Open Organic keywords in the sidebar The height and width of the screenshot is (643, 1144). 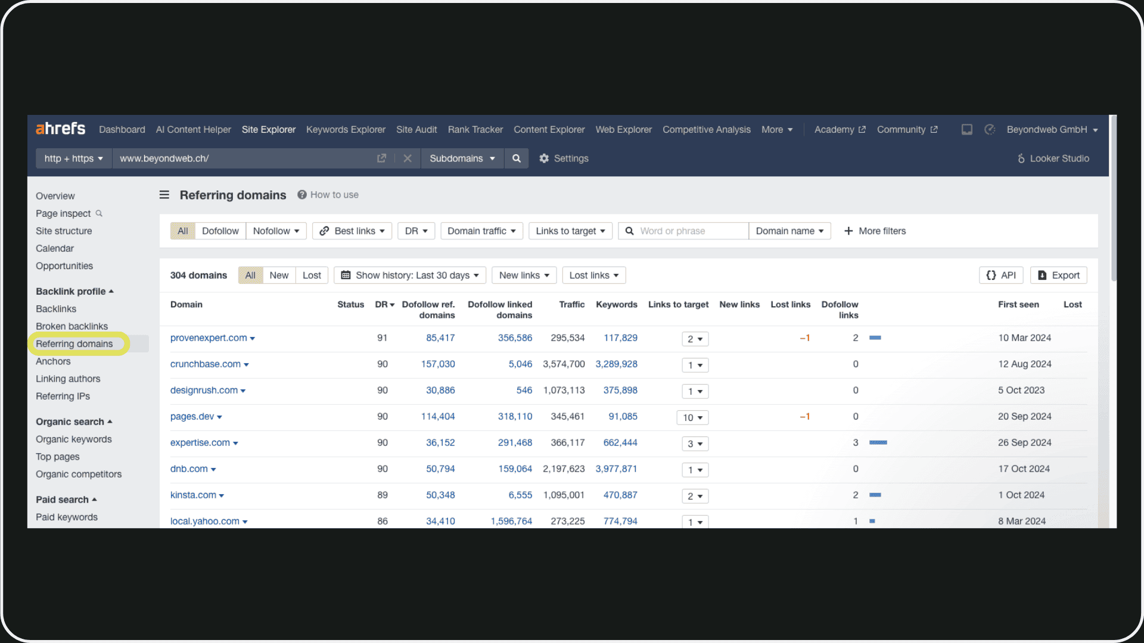tap(74, 439)
